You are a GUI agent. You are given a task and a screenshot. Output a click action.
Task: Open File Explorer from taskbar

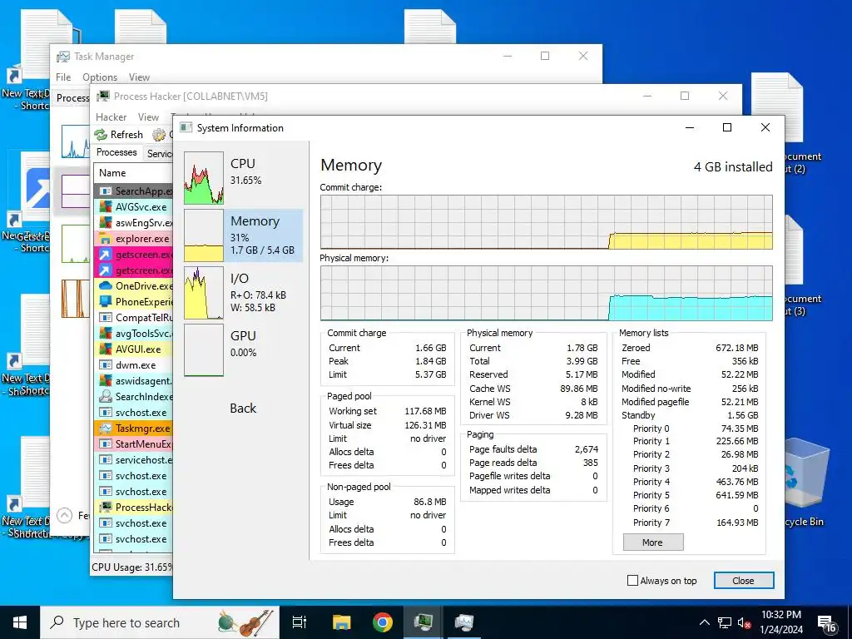click(x=342, y=622)
